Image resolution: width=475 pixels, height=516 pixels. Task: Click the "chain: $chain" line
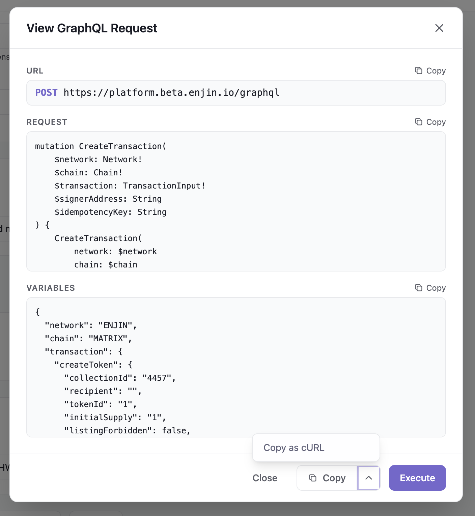coord(106,265)
